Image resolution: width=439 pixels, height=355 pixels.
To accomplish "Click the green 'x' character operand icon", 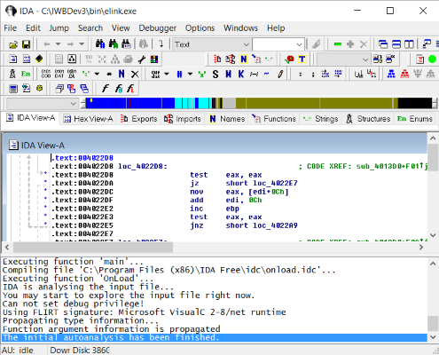I will [x=202, y=74].
